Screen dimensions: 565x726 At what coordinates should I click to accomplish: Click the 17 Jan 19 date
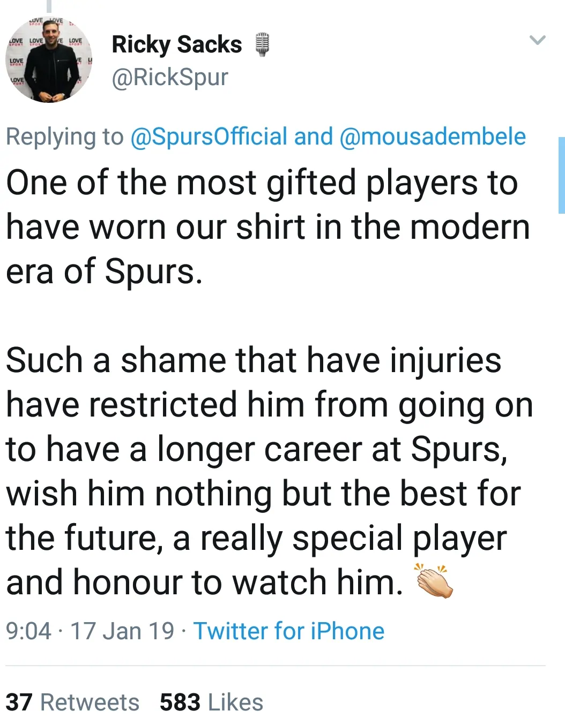click(122, 631)
